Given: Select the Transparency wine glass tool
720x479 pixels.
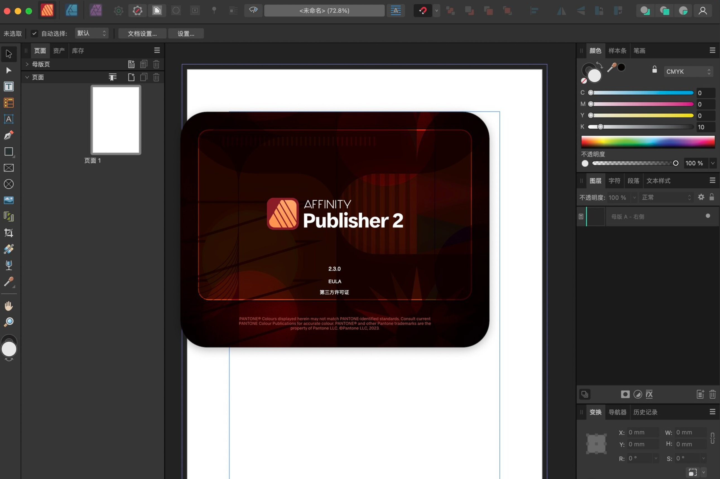Looking at the screenshot, I should click(x=9, y=265).
